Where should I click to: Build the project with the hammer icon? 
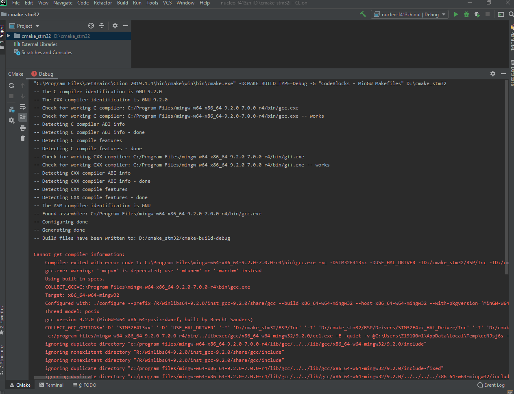[363, 14]
